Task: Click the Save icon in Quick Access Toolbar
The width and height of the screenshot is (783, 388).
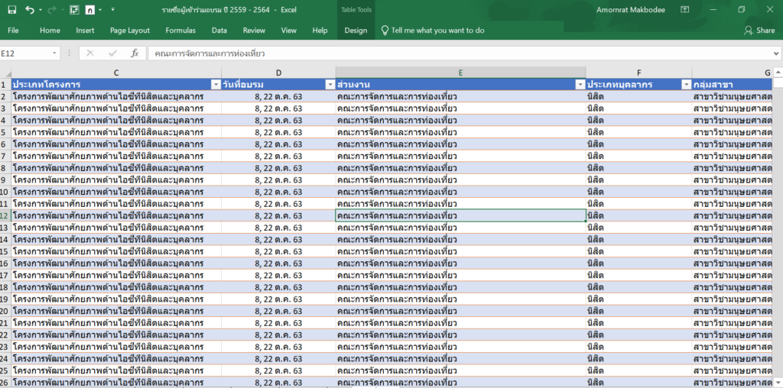Action: click(x=11, y=10)
